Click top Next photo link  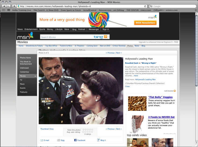coord(119,53)
